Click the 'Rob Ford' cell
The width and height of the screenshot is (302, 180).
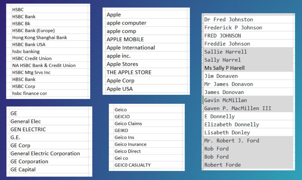[248, 149]
